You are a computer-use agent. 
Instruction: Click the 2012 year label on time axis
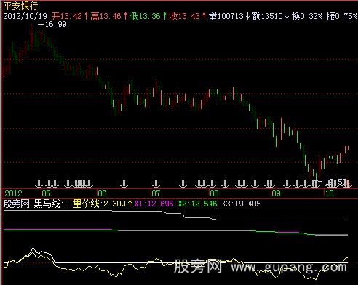pos(13,193)
